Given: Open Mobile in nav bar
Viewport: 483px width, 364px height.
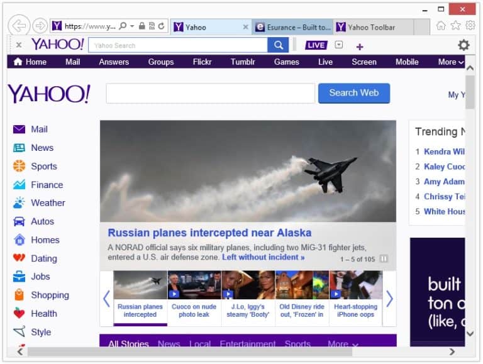Looking at the screenshot, I should click(407, 62).
